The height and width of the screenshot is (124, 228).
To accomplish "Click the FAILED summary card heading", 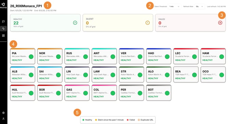I will point(162,19).
